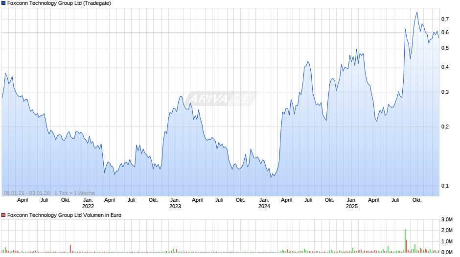Click the Jan. 2024 time axis label

(264, 203)
